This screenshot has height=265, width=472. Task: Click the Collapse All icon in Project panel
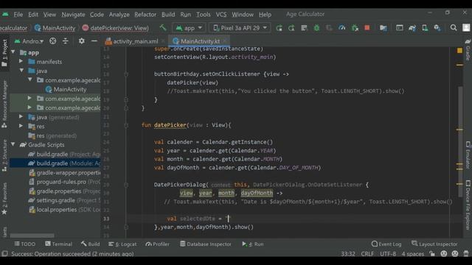point(66,41)
